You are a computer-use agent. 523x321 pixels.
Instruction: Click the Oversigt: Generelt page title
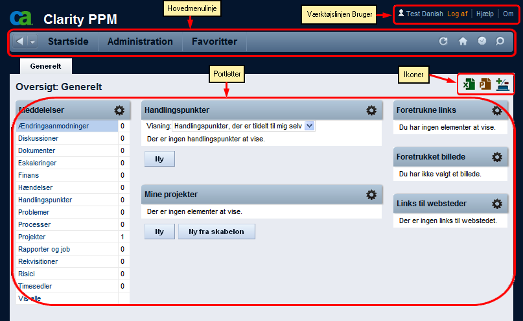point(59,87)
